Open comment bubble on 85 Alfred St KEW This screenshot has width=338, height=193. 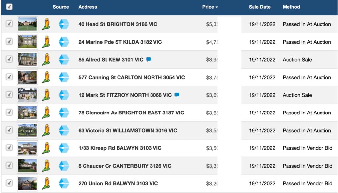149,59
